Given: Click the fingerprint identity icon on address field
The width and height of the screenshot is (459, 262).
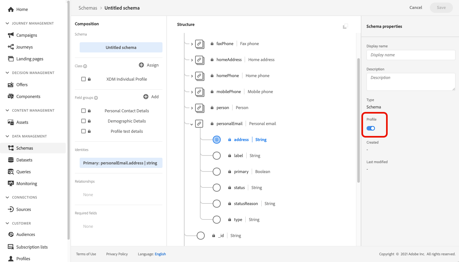Looking at the screenshot, I should (x=217, y=140).
